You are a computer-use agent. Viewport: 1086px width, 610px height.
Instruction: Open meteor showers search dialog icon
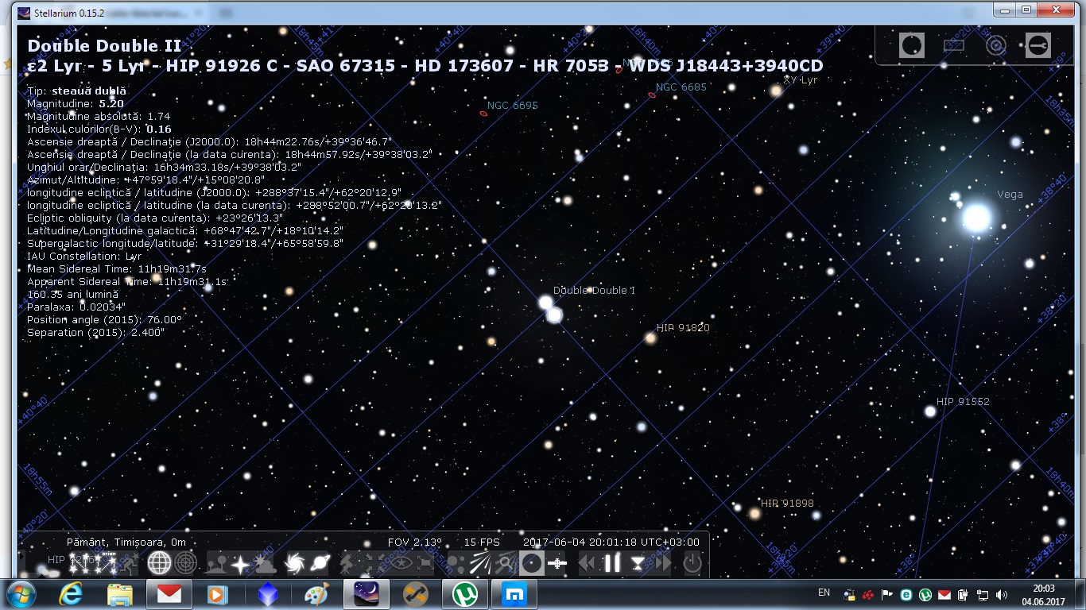point(506,563)
